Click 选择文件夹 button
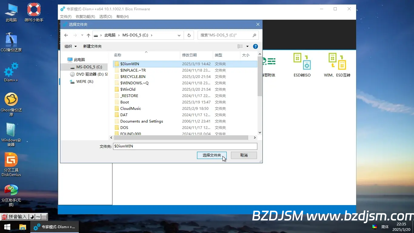414x233 pixels. [x=212, y=155]
